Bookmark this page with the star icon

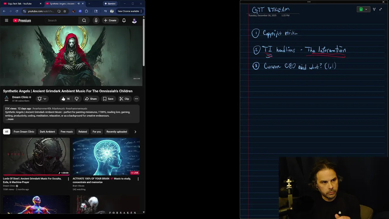coord(65,11)
